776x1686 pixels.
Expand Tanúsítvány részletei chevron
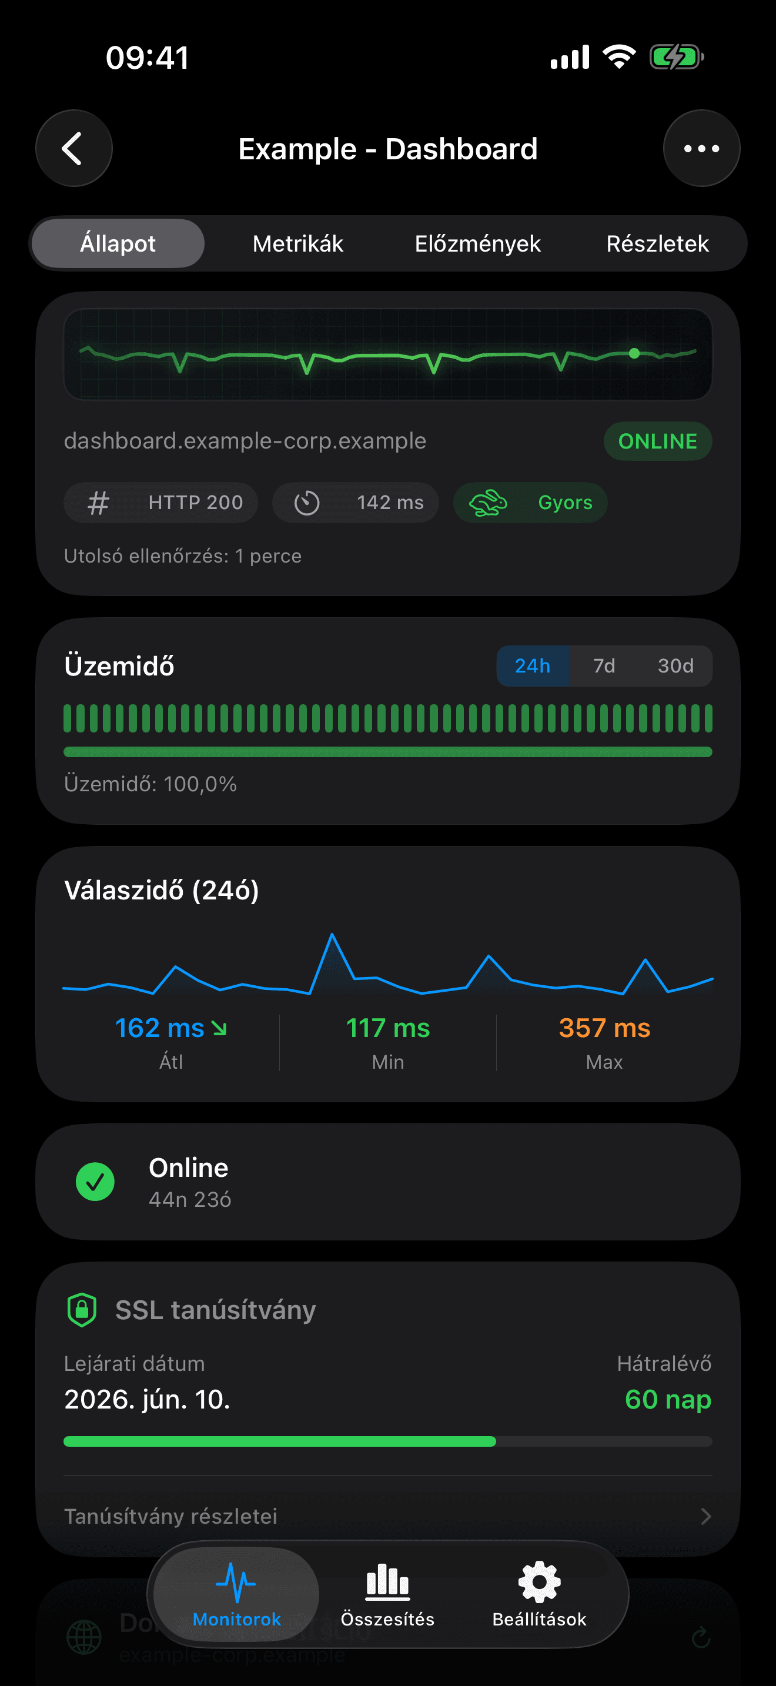tap(705, 1516)
